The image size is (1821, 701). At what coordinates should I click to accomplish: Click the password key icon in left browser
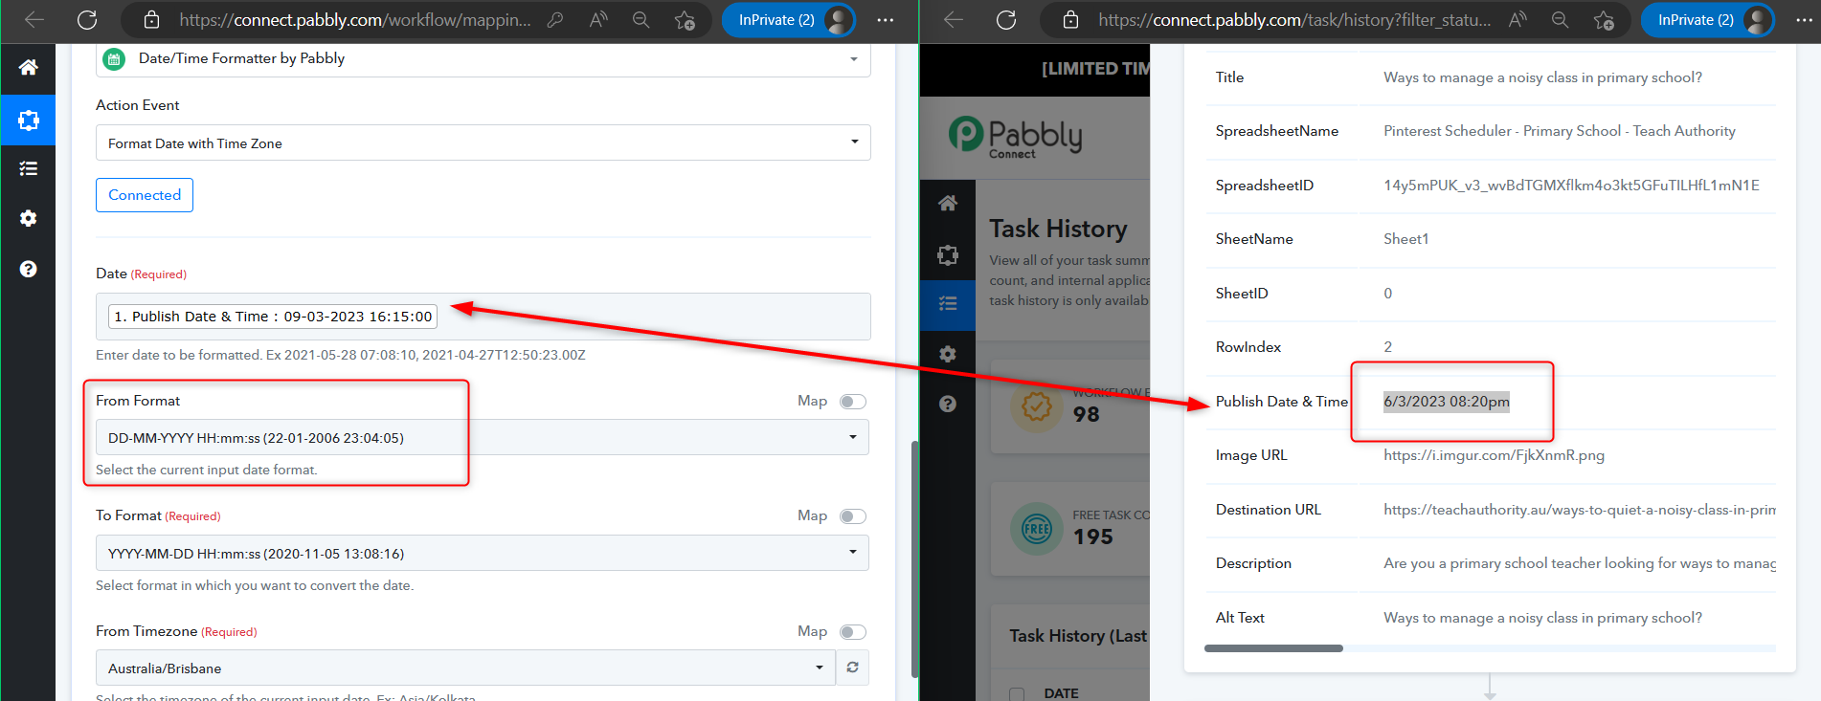[555, 20]
